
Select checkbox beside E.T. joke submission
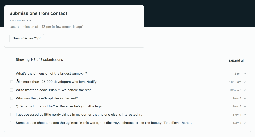pyautogui.click(x=12, y=106)
